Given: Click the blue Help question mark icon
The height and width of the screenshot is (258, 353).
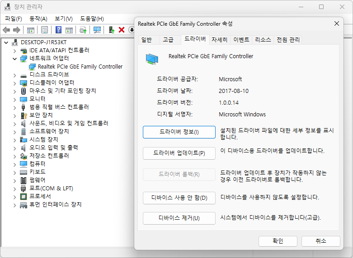Looking at the screenshot, I should coord(59,30).
